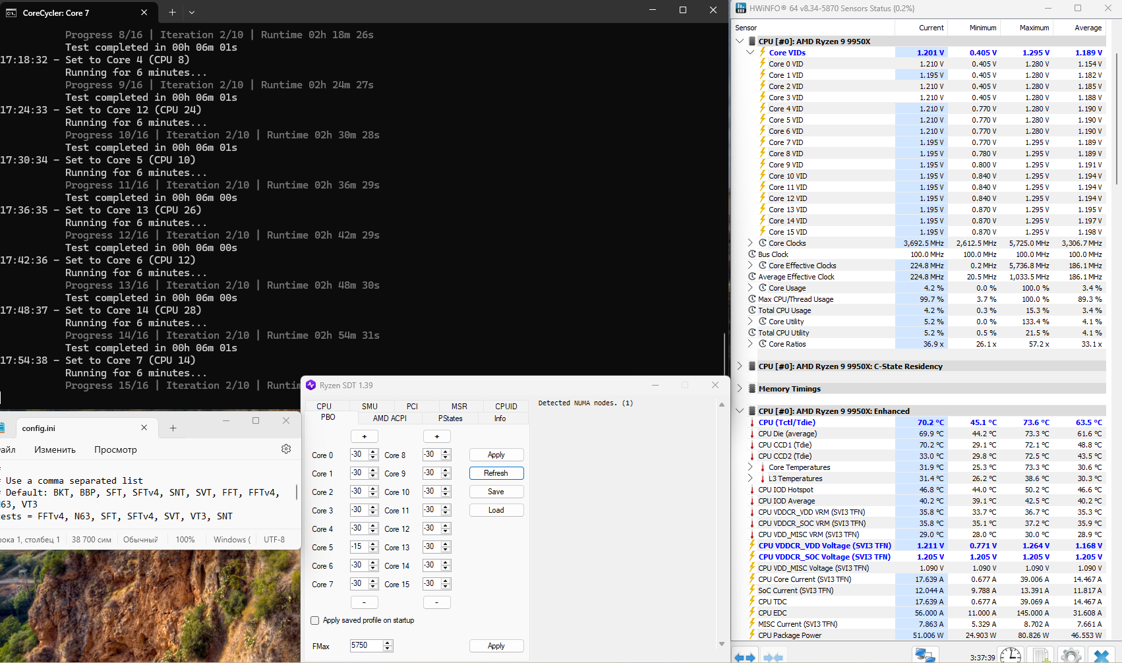Click Apply button beside FMax
The image size is (1122, 663).
[x=496, y=646]
